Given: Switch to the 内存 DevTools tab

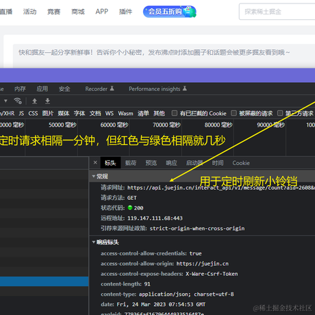Looking at the screenshot, I should point(20,89).
